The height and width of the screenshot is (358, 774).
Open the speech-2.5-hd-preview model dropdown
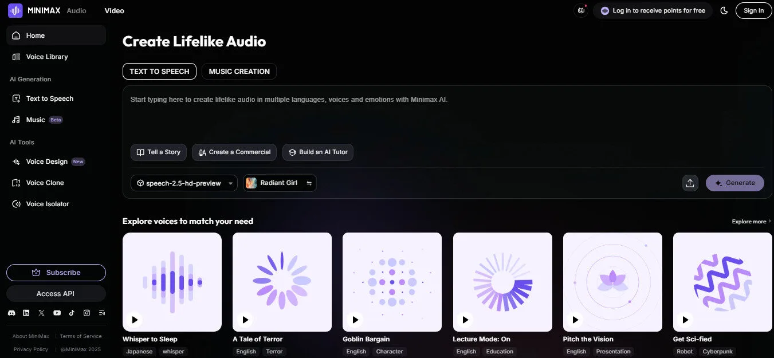tap(184, 183)
